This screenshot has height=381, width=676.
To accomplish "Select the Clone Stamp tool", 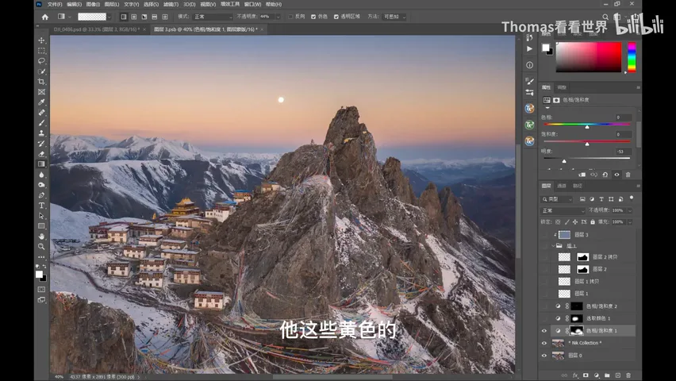I will (41, 133).
